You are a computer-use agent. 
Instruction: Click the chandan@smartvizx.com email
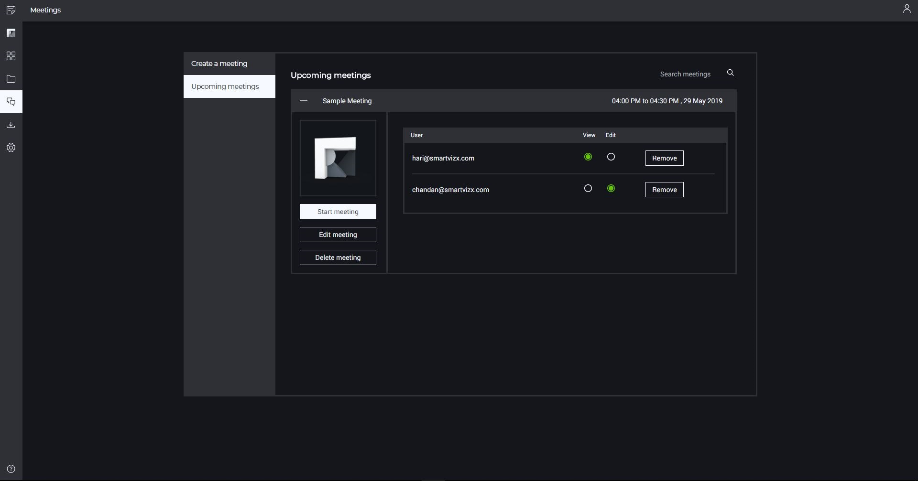click(450, 190)
